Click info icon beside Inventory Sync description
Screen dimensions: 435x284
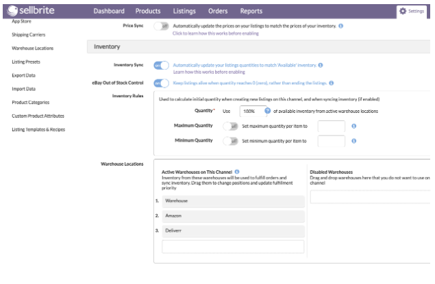[x=321, y=66]
